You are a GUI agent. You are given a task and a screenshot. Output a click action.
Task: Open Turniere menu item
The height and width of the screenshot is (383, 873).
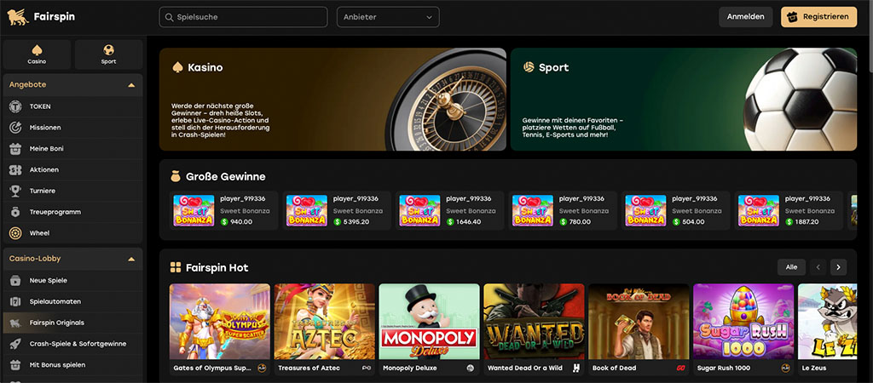coord(73,191)
